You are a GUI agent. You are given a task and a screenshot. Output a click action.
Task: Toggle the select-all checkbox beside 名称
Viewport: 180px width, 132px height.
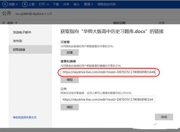(x=4, y=22)
